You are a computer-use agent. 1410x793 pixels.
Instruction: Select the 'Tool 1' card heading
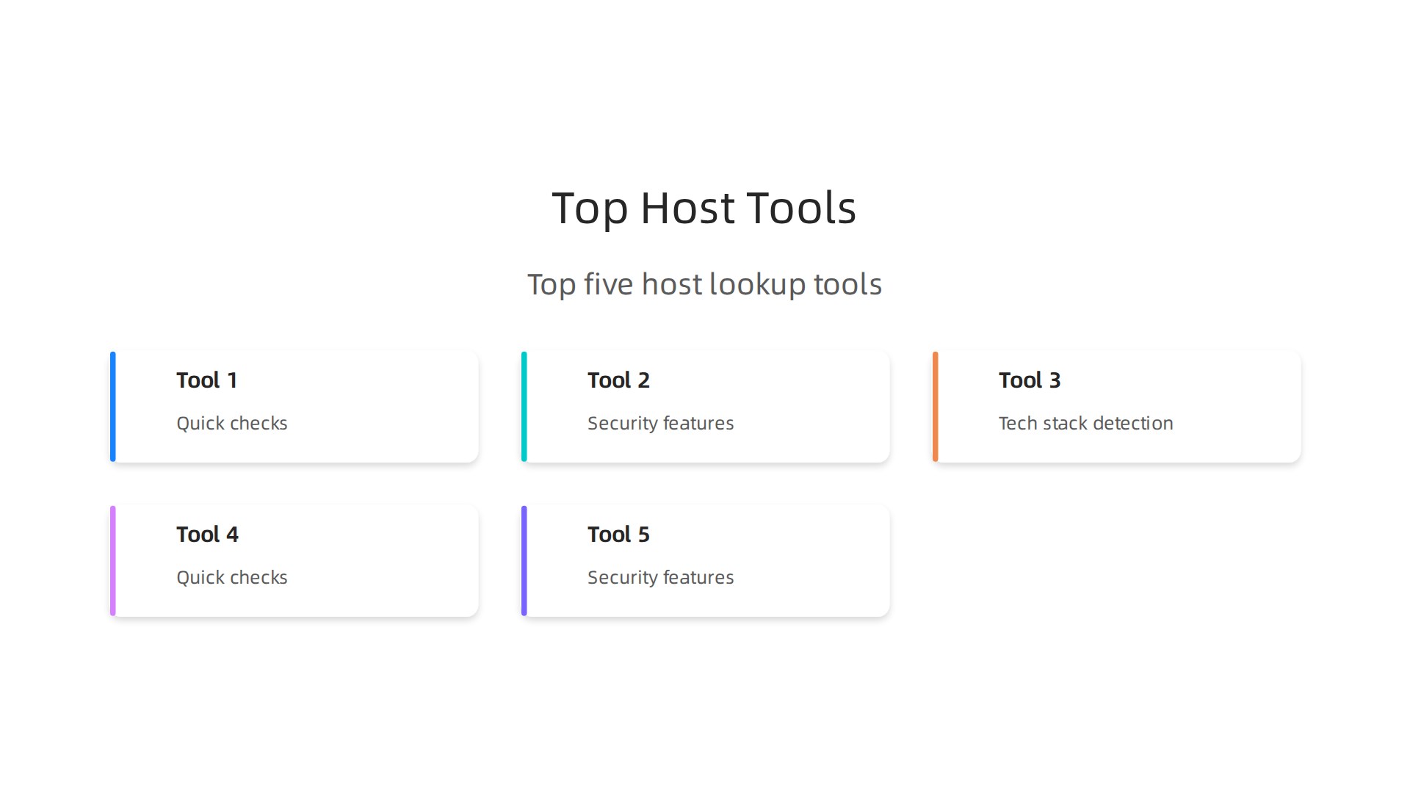click(206, 380)
